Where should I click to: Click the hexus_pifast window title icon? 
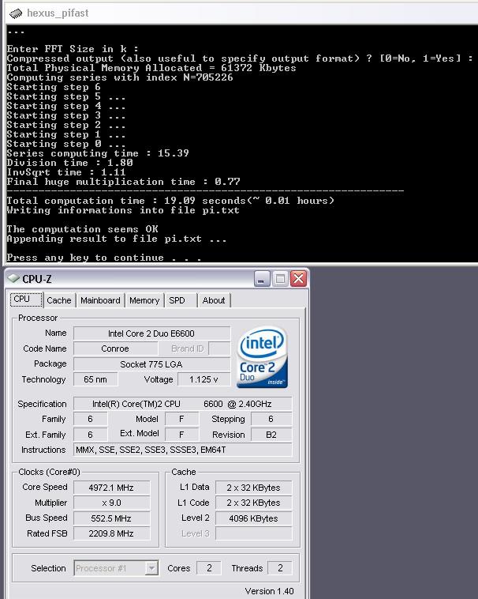[x=16, y=13]
